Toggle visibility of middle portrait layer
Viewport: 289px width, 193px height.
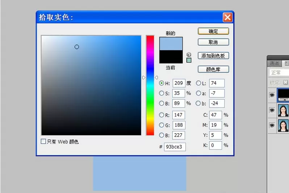pos(272,110)
